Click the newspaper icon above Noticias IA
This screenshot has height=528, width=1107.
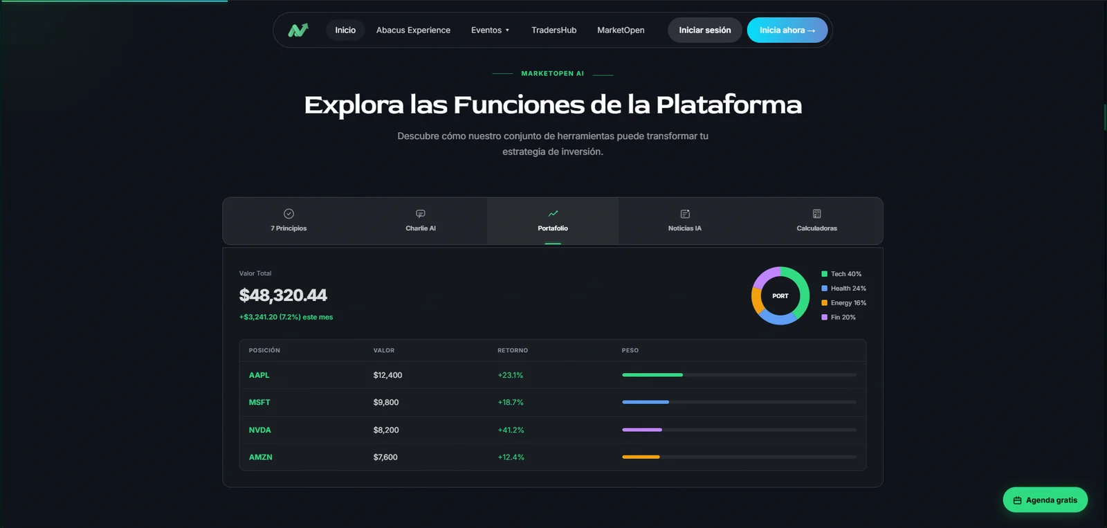685,214
